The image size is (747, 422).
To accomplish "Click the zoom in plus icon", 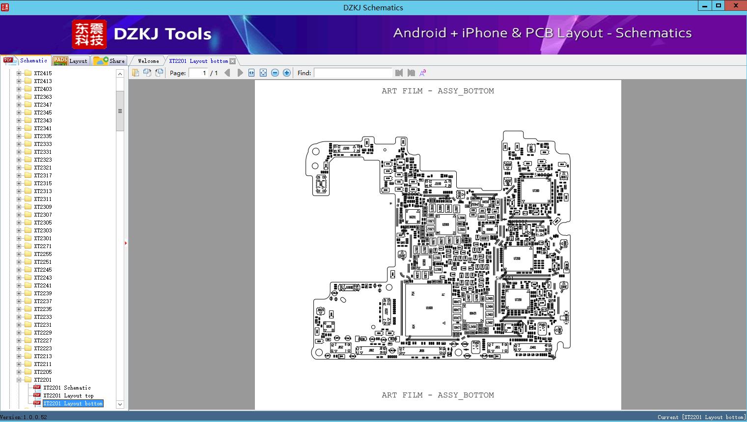I will (287, 73).
